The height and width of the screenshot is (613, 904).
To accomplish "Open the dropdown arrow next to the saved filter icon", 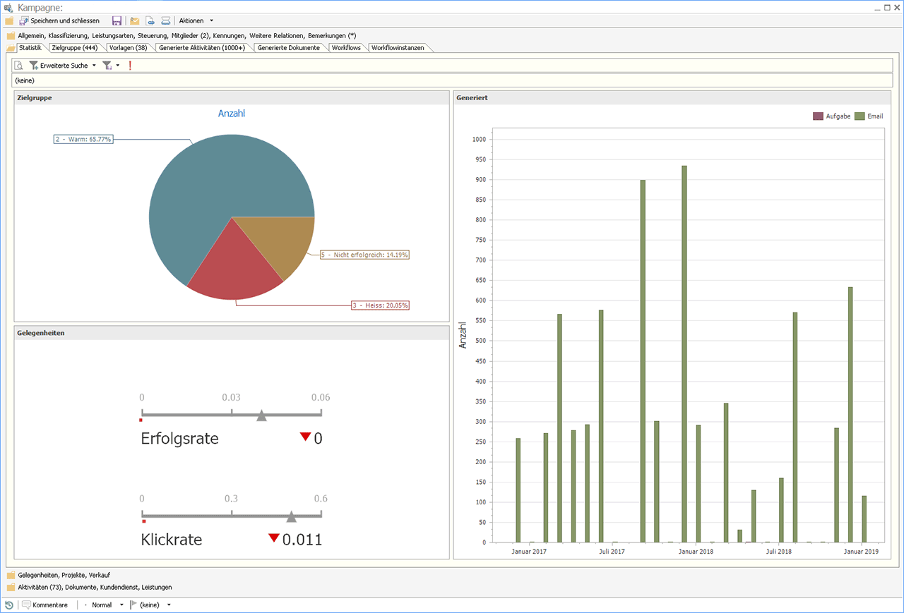I will tap(117, 65).
